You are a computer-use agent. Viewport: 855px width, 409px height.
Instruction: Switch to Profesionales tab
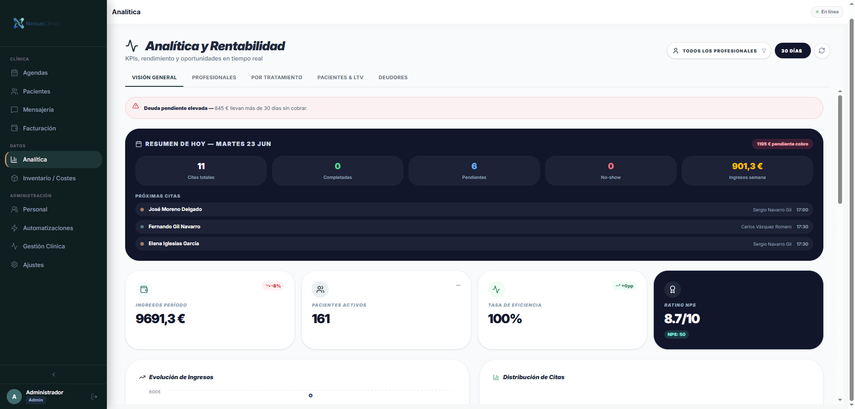(x=214, y=77)
